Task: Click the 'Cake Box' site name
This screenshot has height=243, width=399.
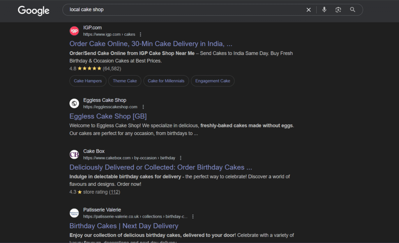Action: [x=94, y=151]
